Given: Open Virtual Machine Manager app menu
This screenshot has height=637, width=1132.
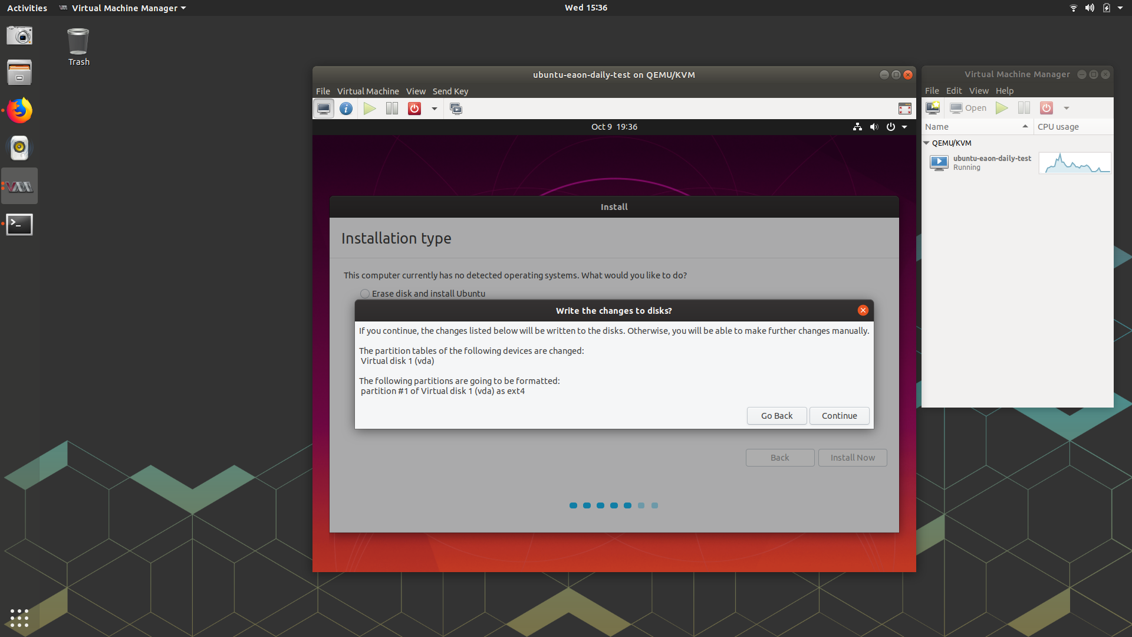Looking at the screenshot, I should 123,8.
